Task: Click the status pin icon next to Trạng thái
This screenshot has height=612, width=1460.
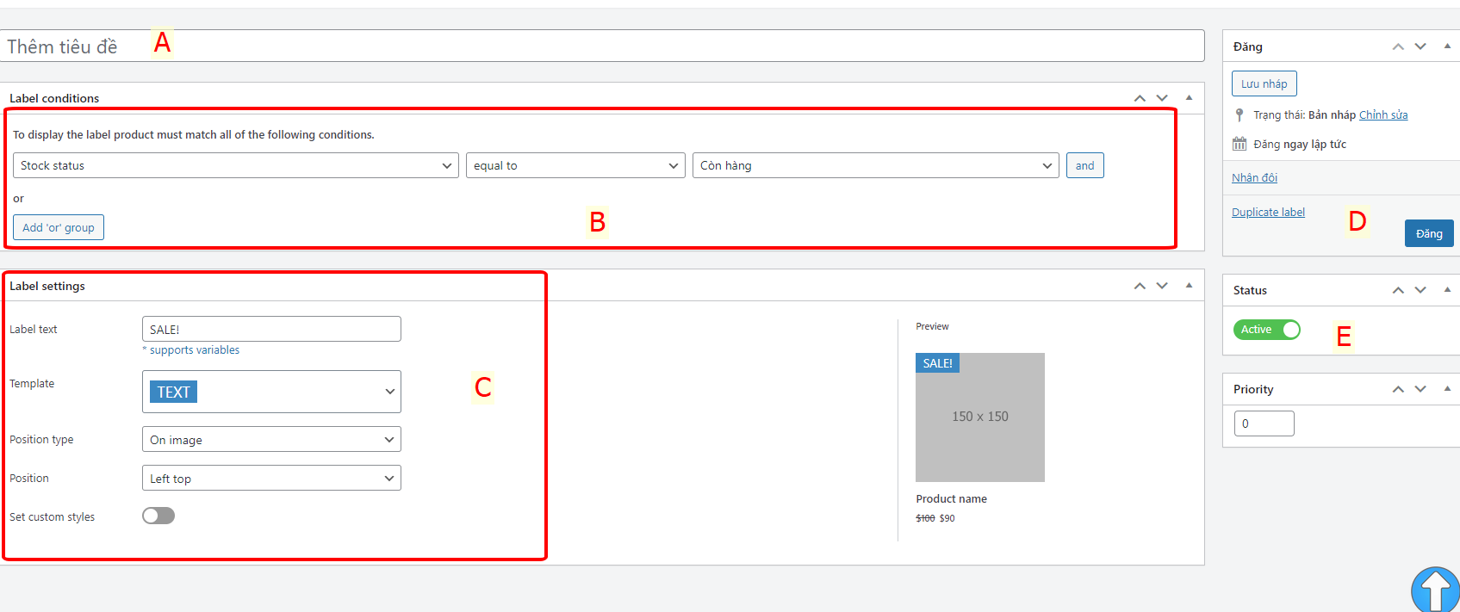Action: (x=1239, y=114)
